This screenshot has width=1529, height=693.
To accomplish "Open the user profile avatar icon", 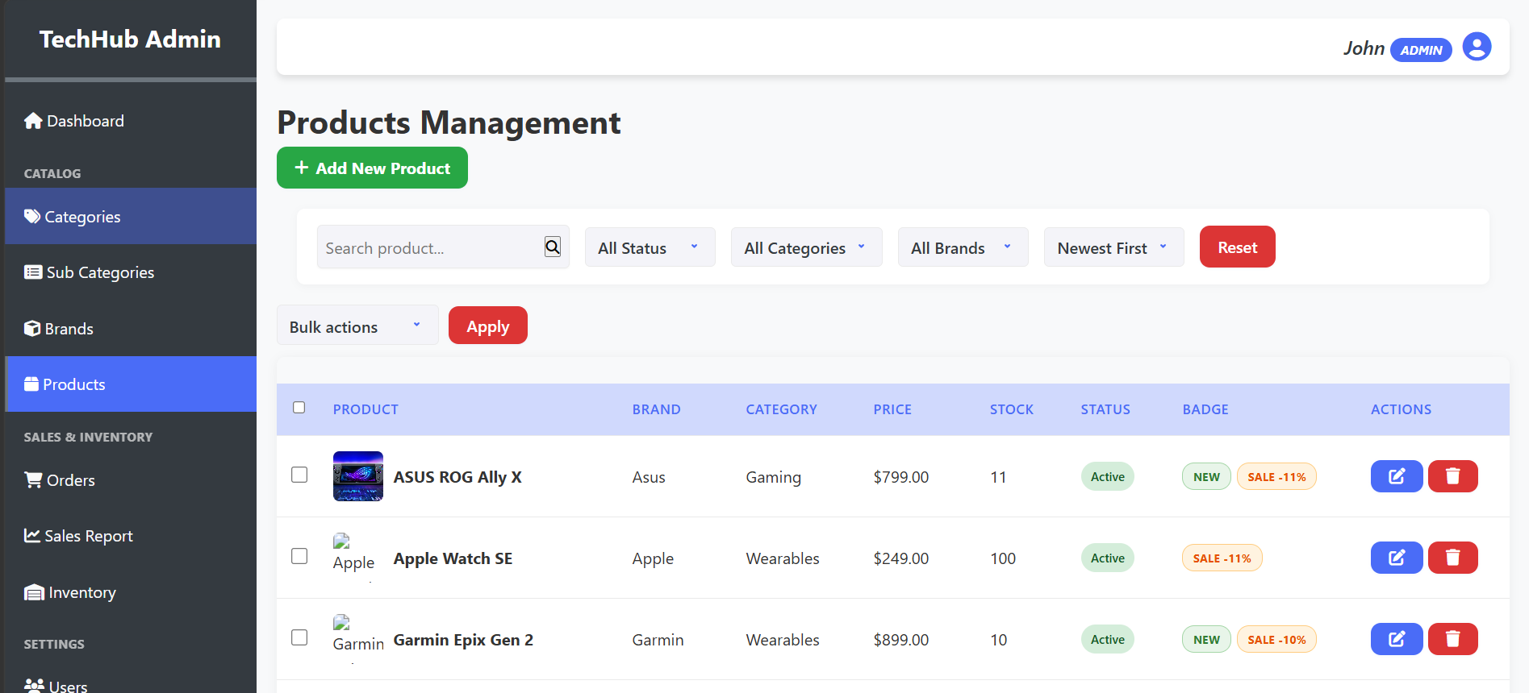I will [x=1477, y=47].
